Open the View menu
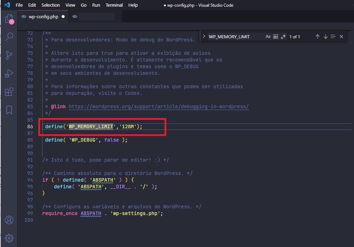This screenshot has height=247, width=354. 70,5
